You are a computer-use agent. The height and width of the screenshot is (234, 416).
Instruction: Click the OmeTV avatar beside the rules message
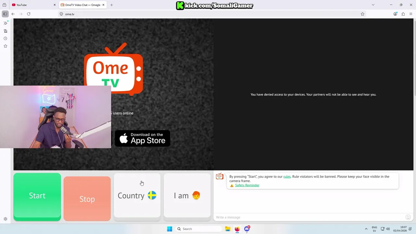pyautogui.click(x=220, y=176)
